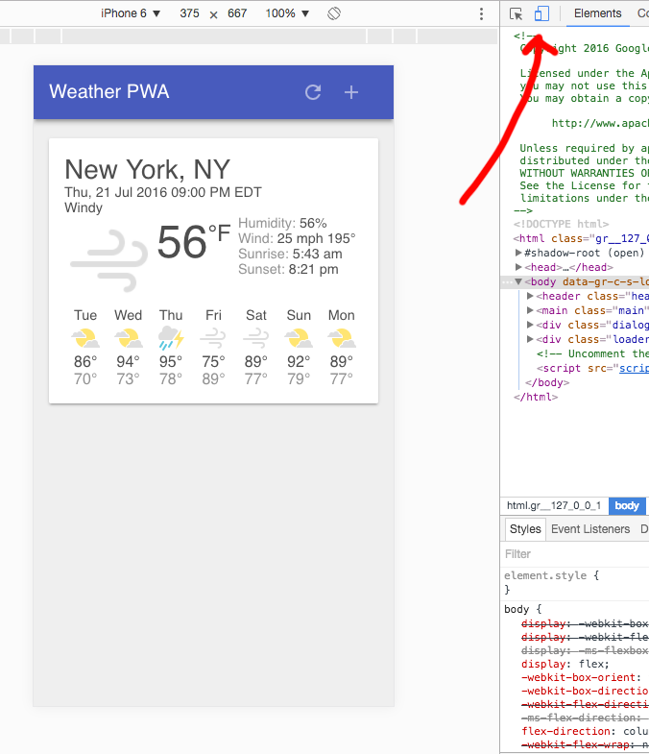
Task: Expand the #shadow-root node
Action: coord(518,253)
